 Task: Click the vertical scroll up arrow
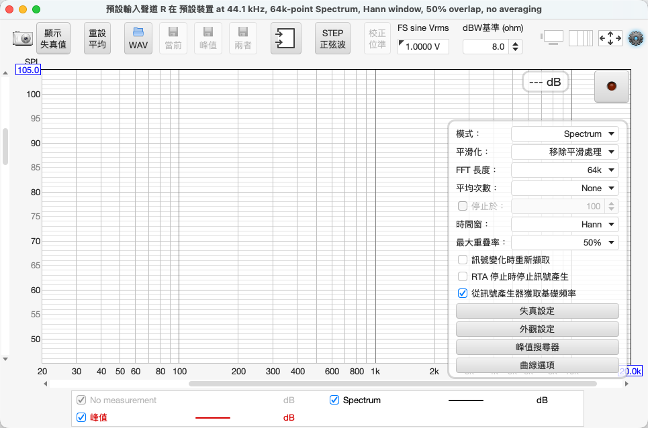(5, 73)
